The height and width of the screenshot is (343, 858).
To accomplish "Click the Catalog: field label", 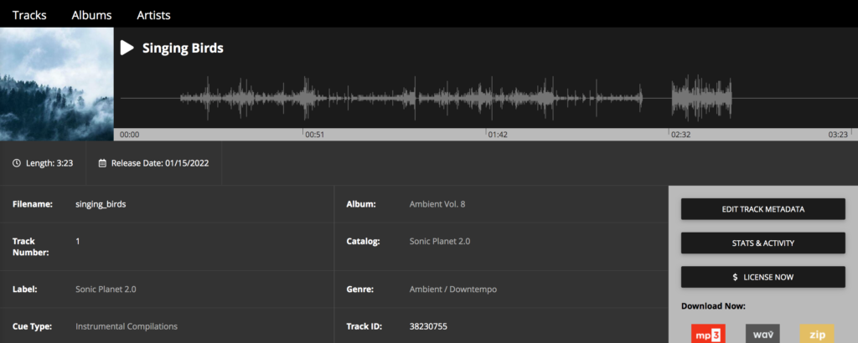I will click(364, 242).
